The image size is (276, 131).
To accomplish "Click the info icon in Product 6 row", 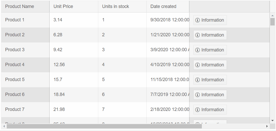I will [x=197, y=95].
